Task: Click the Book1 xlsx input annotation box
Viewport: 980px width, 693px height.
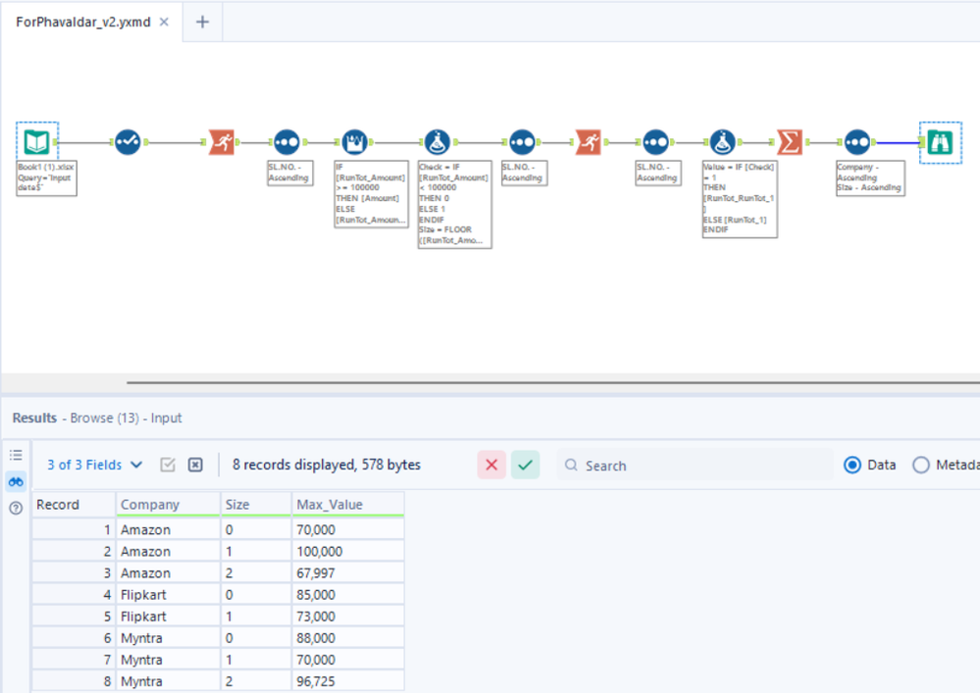Action: (x=46, y=178)
